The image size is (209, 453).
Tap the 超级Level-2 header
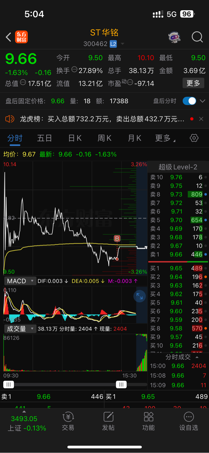click(178, 167)
